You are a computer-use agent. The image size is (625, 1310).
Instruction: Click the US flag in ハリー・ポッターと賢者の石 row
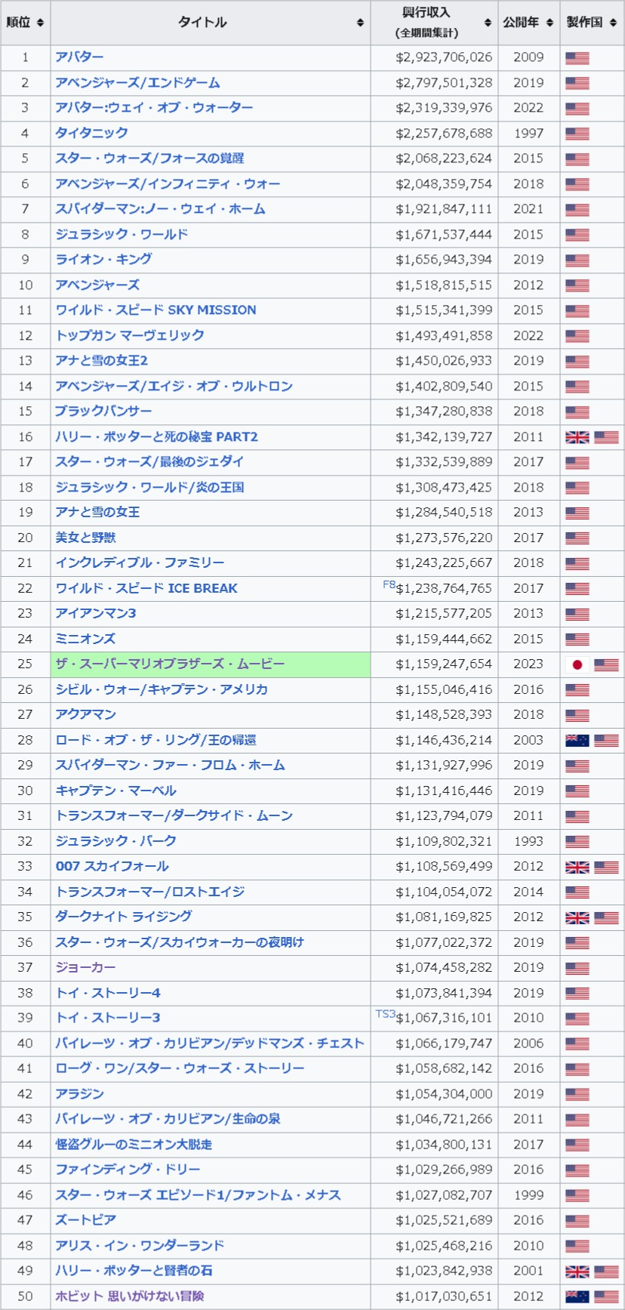click(x=606, y=1271)
